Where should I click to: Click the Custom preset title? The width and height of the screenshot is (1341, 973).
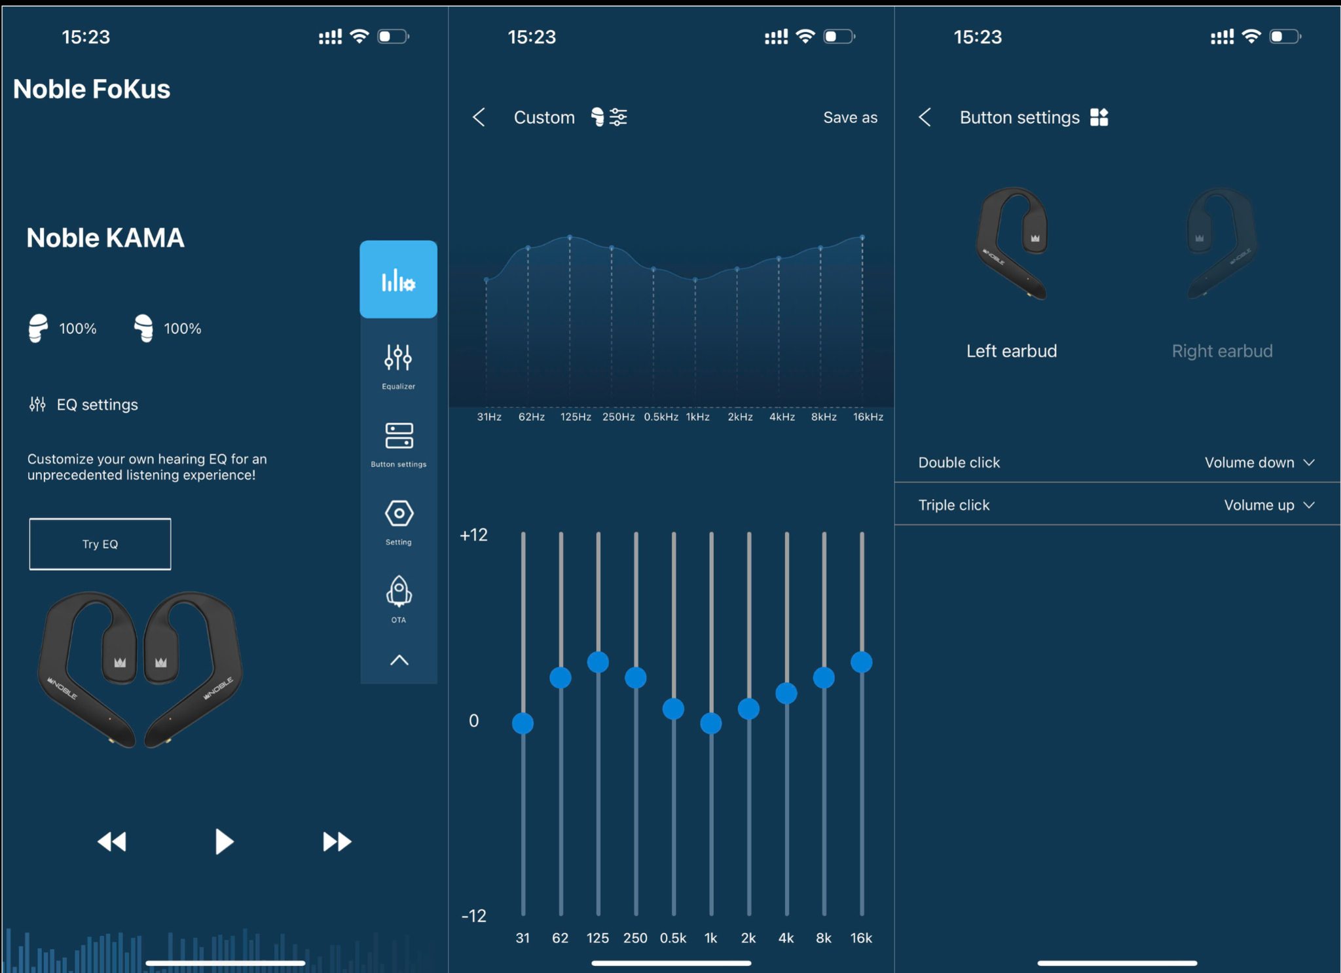tap(544, 117)
